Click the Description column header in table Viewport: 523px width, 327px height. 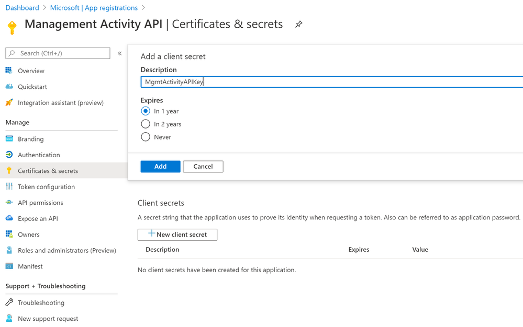click(162, 250)
